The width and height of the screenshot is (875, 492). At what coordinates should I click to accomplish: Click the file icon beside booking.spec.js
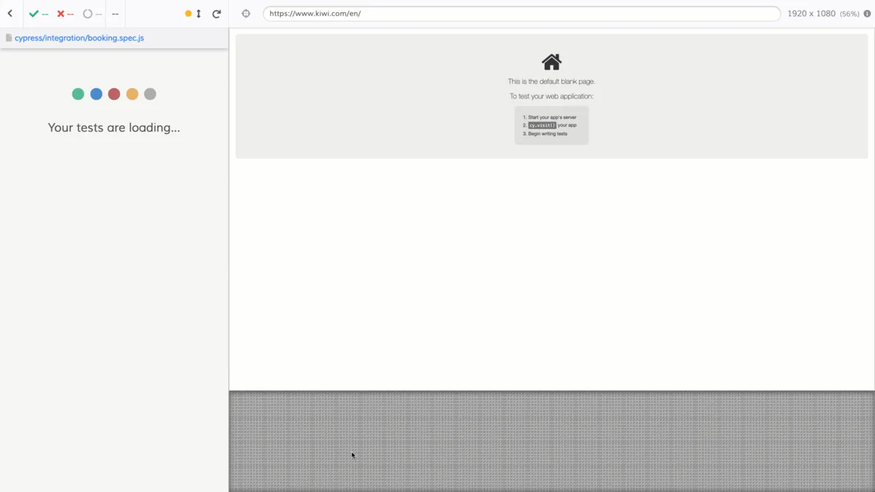pos(9,38)
